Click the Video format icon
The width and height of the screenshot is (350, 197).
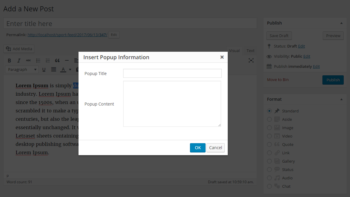277,136
